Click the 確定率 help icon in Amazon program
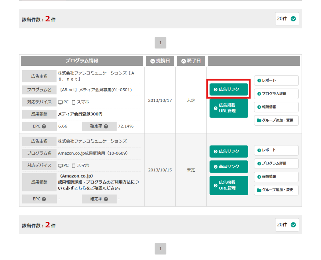This screenshot has height=260, width=321. [106, 199]
